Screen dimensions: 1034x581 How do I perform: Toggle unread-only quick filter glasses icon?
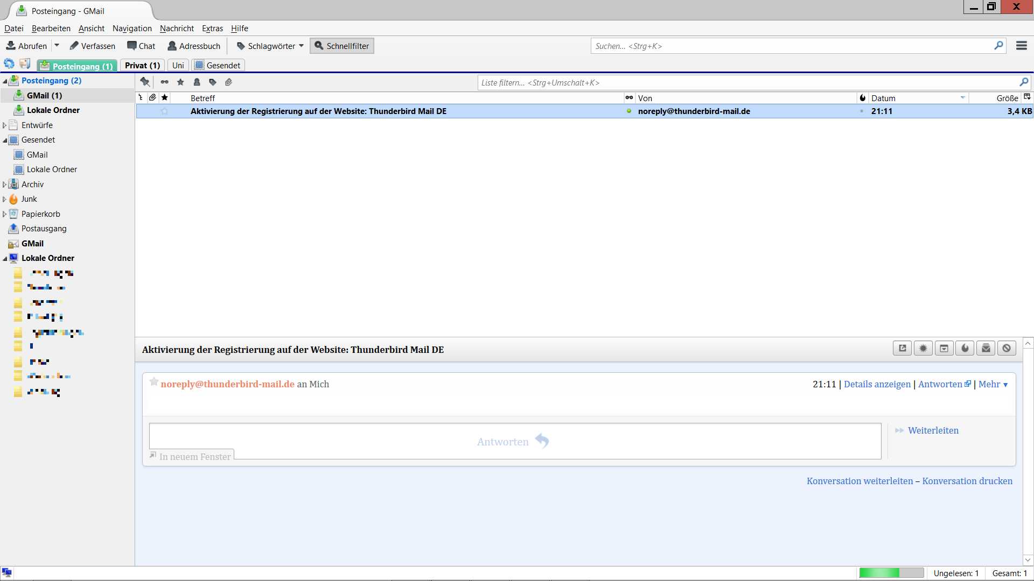pyautogui.click(x=164, y=82)
